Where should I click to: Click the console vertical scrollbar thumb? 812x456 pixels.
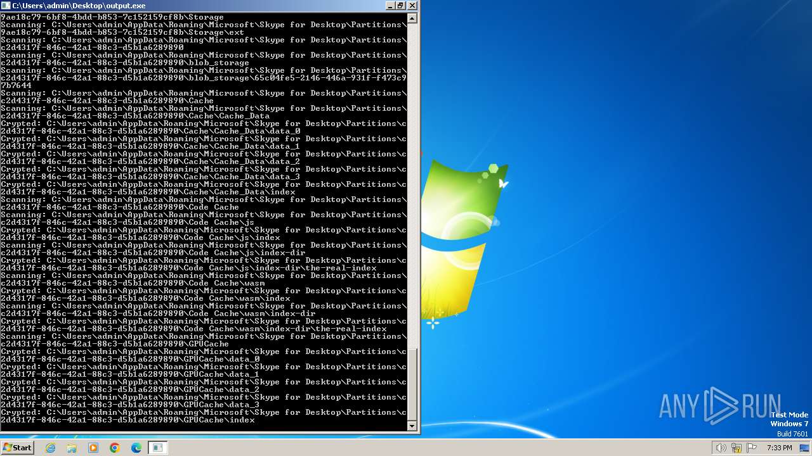coord(412,384)
